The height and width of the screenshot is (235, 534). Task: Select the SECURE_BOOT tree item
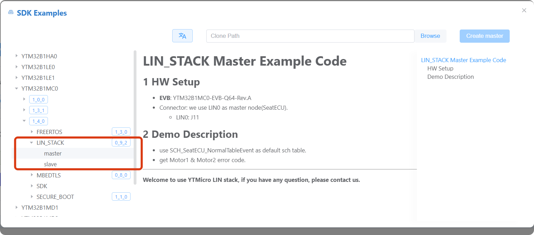pyautogui.click(x=55, y=197)
